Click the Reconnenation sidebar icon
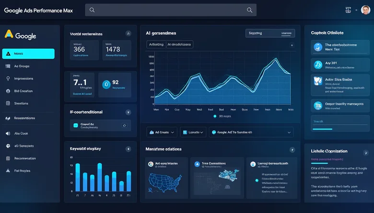The width and height of the screenshot is (374, 213). pyautogui.click(x=8, y=158)
